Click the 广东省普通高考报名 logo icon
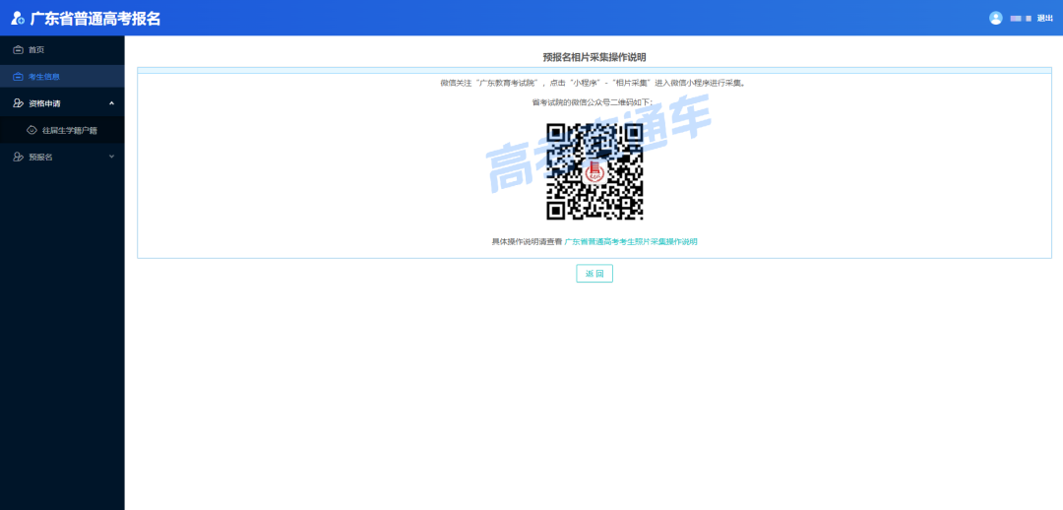The width and height of the screenshot is (1063, 510). [x=18, y=19]
